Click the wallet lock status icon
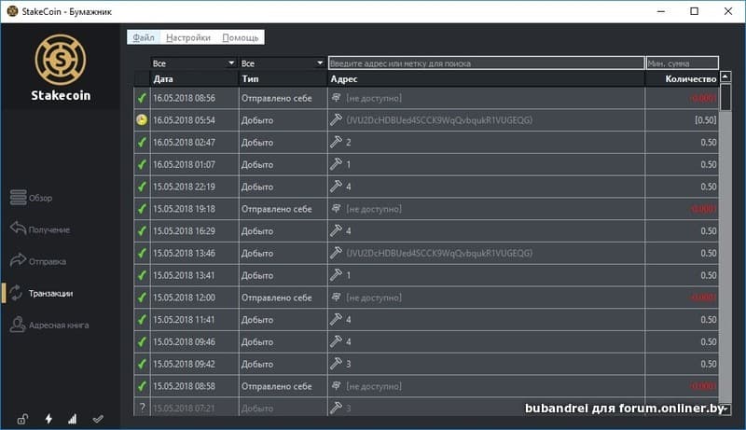Viewport: 746px width, 430px height. [22, 419]
